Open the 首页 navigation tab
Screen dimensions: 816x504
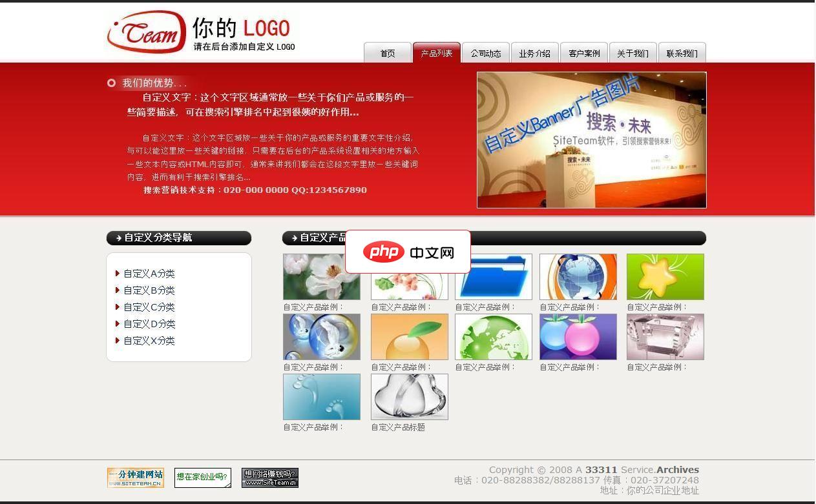pyautogui.click(x=388, y=54)
